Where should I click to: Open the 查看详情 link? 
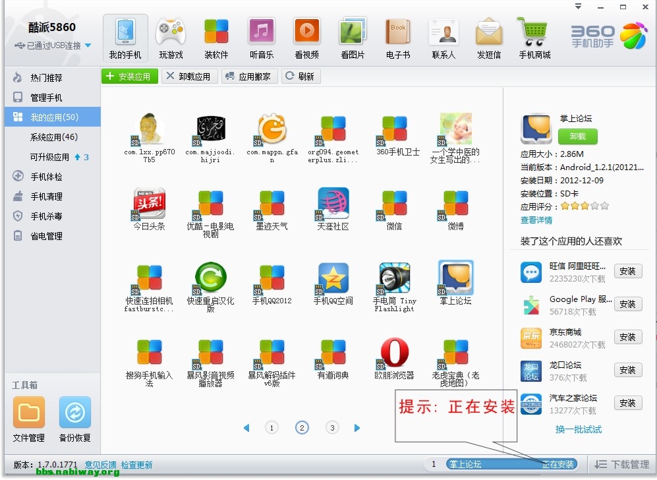point(536,220)
